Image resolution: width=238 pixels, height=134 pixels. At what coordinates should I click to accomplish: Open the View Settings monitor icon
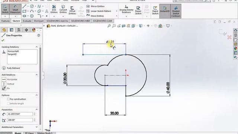(168, 26)
